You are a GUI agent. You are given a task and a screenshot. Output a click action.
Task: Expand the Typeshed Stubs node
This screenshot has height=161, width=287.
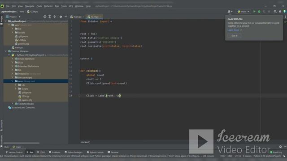(x=13, y=104)
